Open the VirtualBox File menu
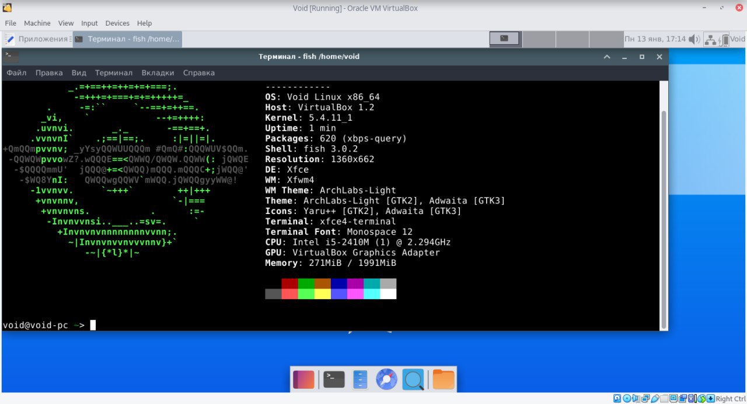Screen dimensions: 747x404 [x=11, y=23]
